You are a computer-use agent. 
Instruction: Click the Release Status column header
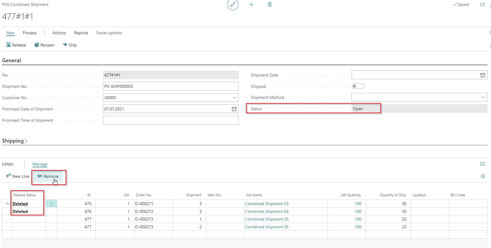coord(24,195)
